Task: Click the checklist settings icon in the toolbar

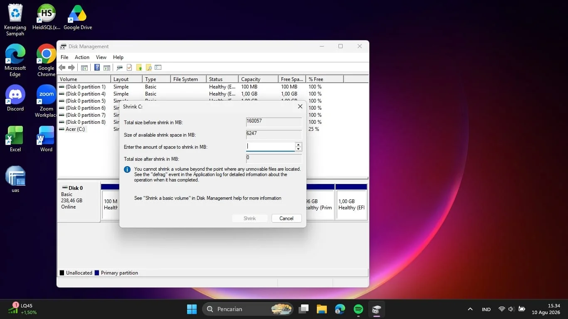Action: [158, 67]
